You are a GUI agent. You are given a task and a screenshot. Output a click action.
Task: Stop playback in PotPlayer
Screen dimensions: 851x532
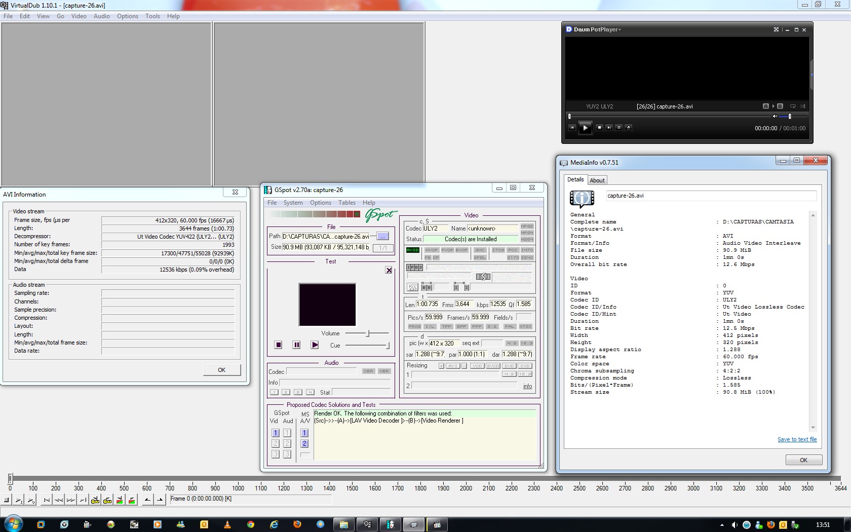tap(599, 128)
